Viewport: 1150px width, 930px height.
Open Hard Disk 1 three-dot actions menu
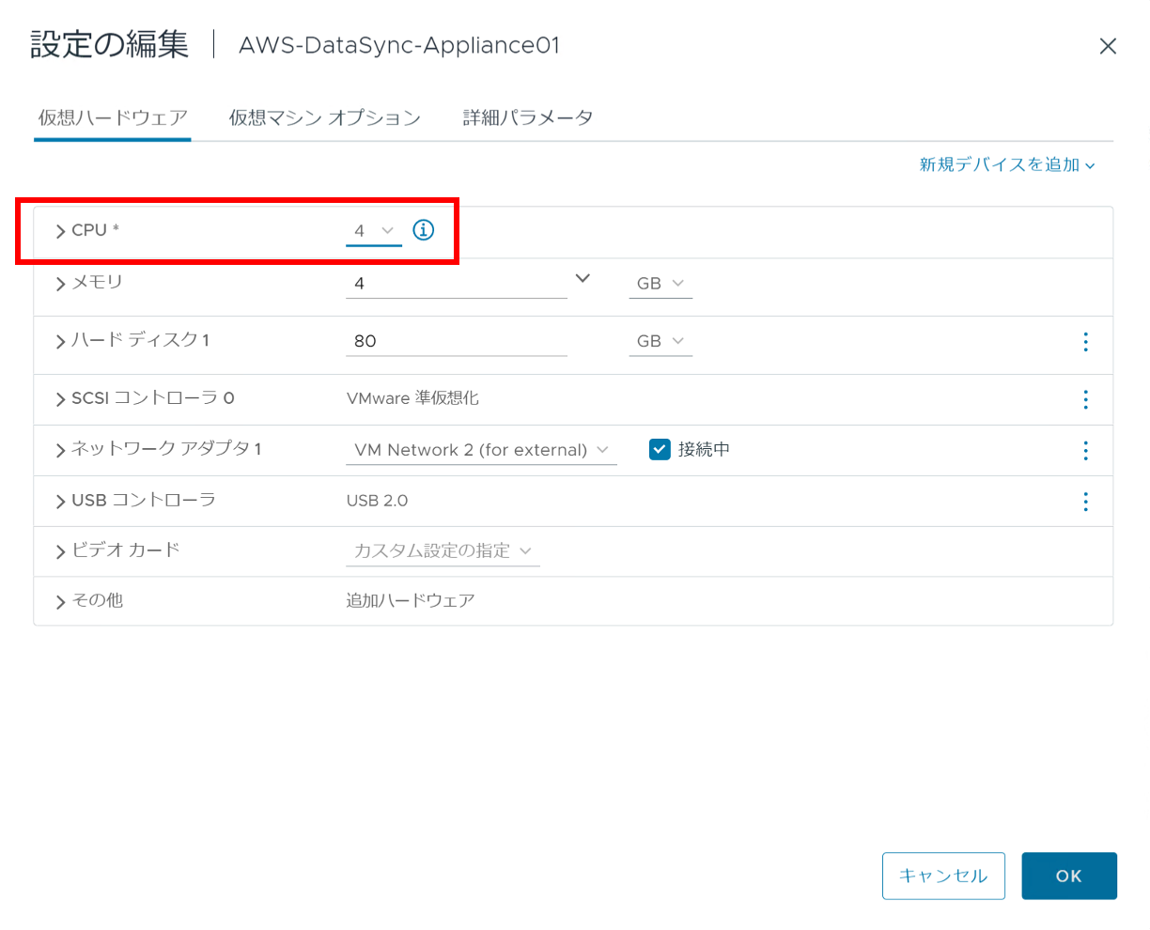tap(1085, 341)
